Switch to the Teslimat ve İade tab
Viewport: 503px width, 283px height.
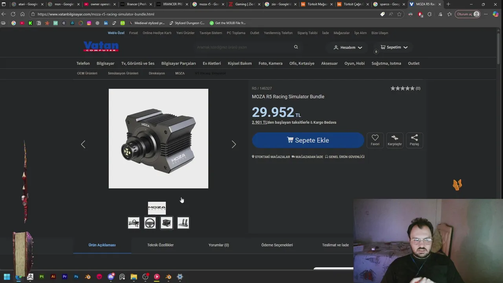tap(335, 245)
